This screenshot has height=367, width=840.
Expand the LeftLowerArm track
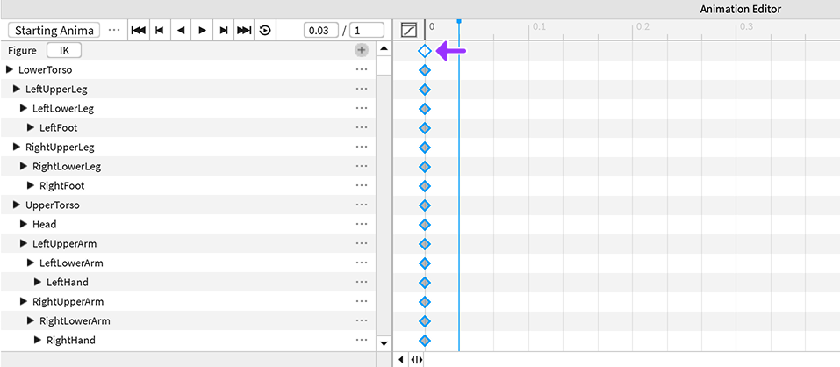(x=31, y=263)
